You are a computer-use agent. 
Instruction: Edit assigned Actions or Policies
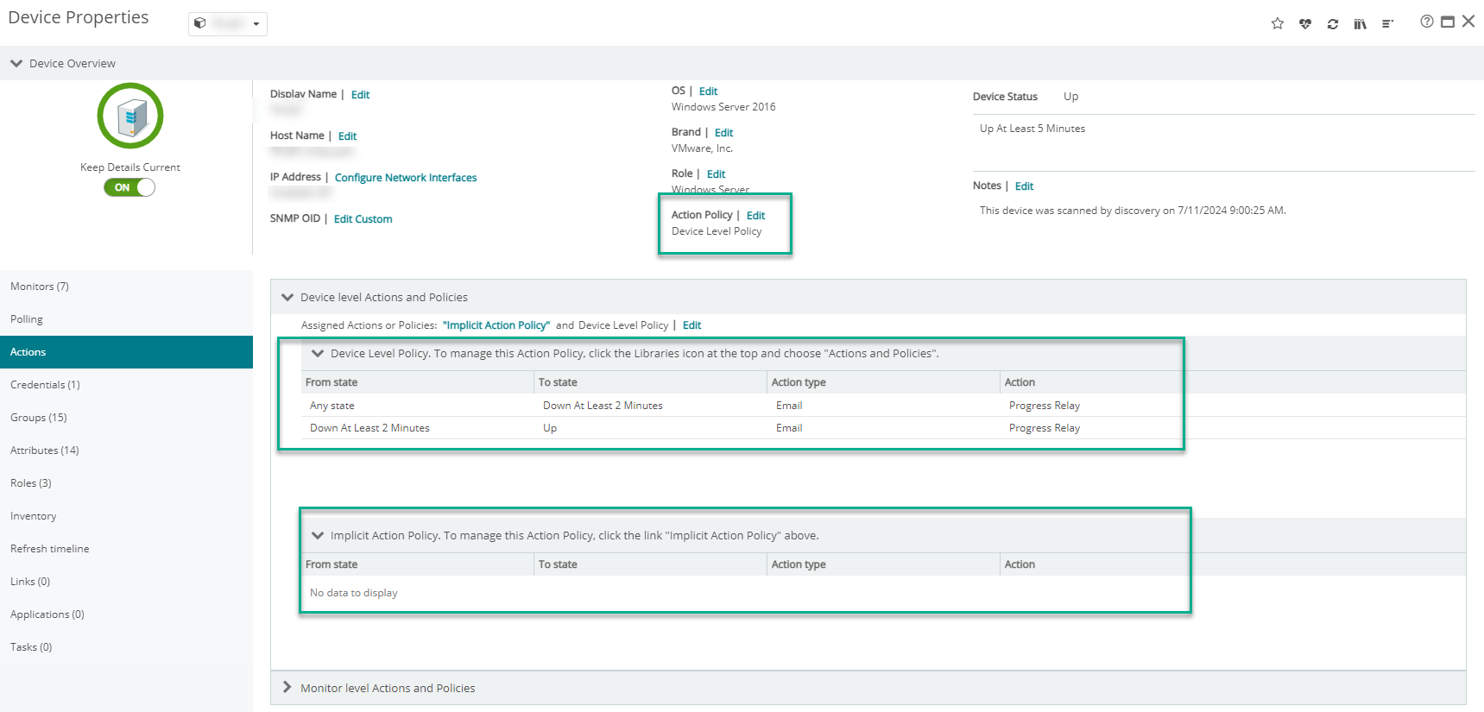[x=691, y=325]
